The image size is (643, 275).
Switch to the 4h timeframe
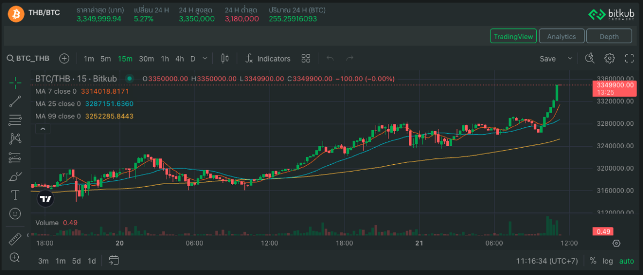180,58
